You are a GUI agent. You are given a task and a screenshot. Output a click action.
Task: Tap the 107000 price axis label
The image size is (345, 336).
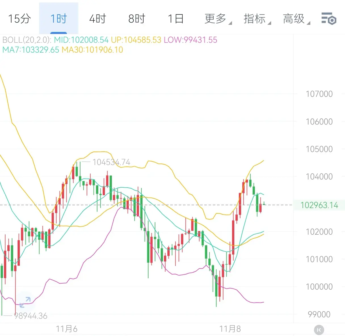(x=319, y=94)
